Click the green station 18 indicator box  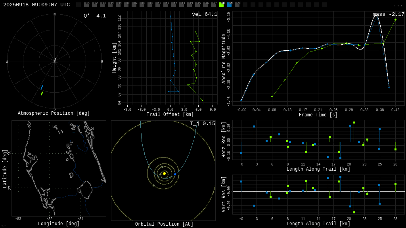221,5
